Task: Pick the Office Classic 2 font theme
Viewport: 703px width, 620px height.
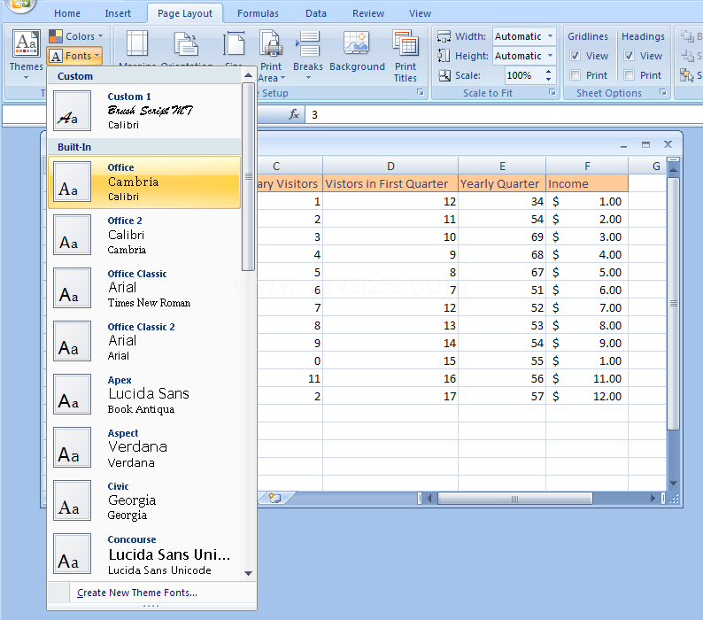Action: (144, 341)
